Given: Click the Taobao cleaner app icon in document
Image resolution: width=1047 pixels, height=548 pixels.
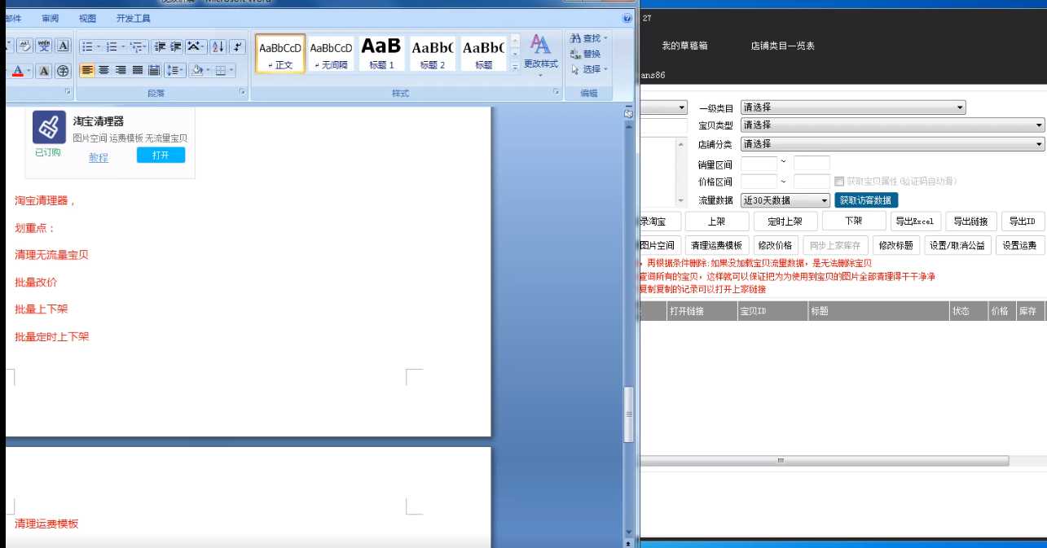Looking at the screenshot, I should (49, 127).
